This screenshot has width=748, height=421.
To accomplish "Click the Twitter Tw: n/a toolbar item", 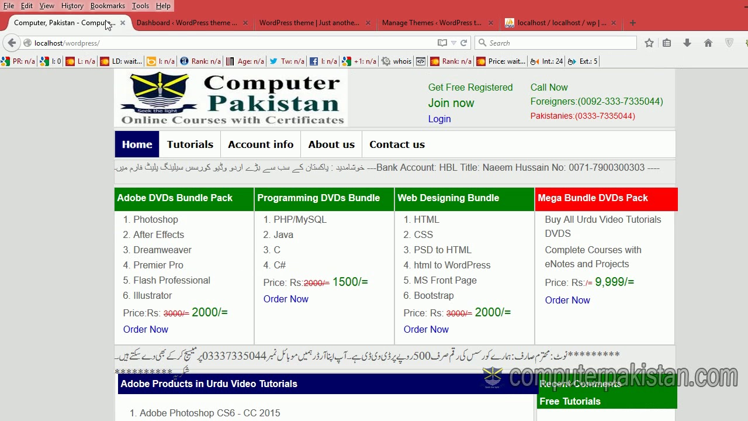I will point(287,61).
